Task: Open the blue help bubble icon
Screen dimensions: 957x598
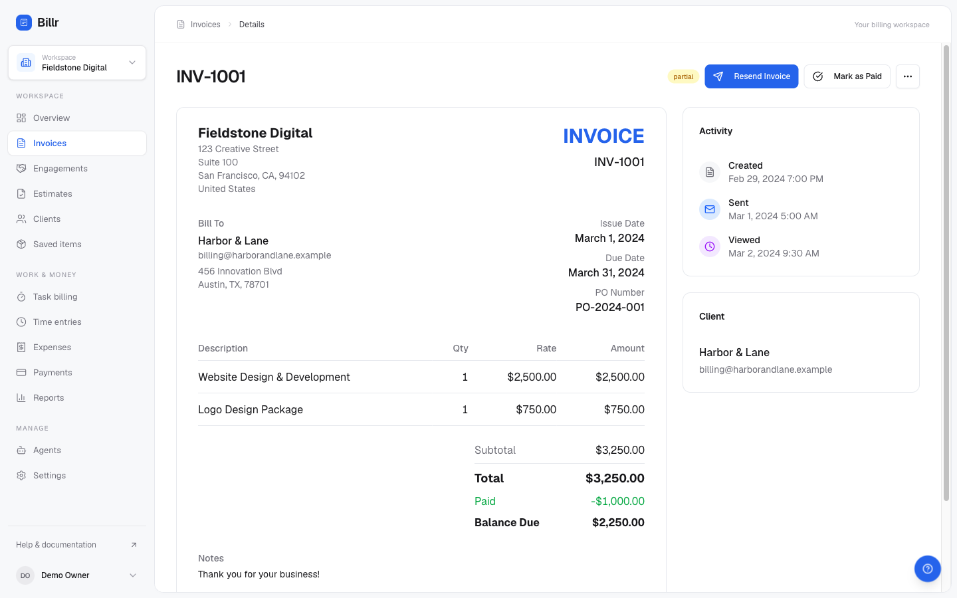Action: click(928, 569)
